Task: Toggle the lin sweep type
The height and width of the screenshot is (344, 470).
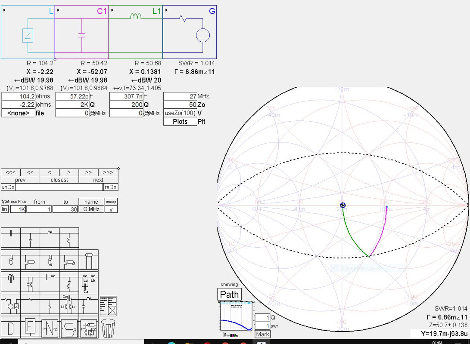Action: click(x=4, y=209)
